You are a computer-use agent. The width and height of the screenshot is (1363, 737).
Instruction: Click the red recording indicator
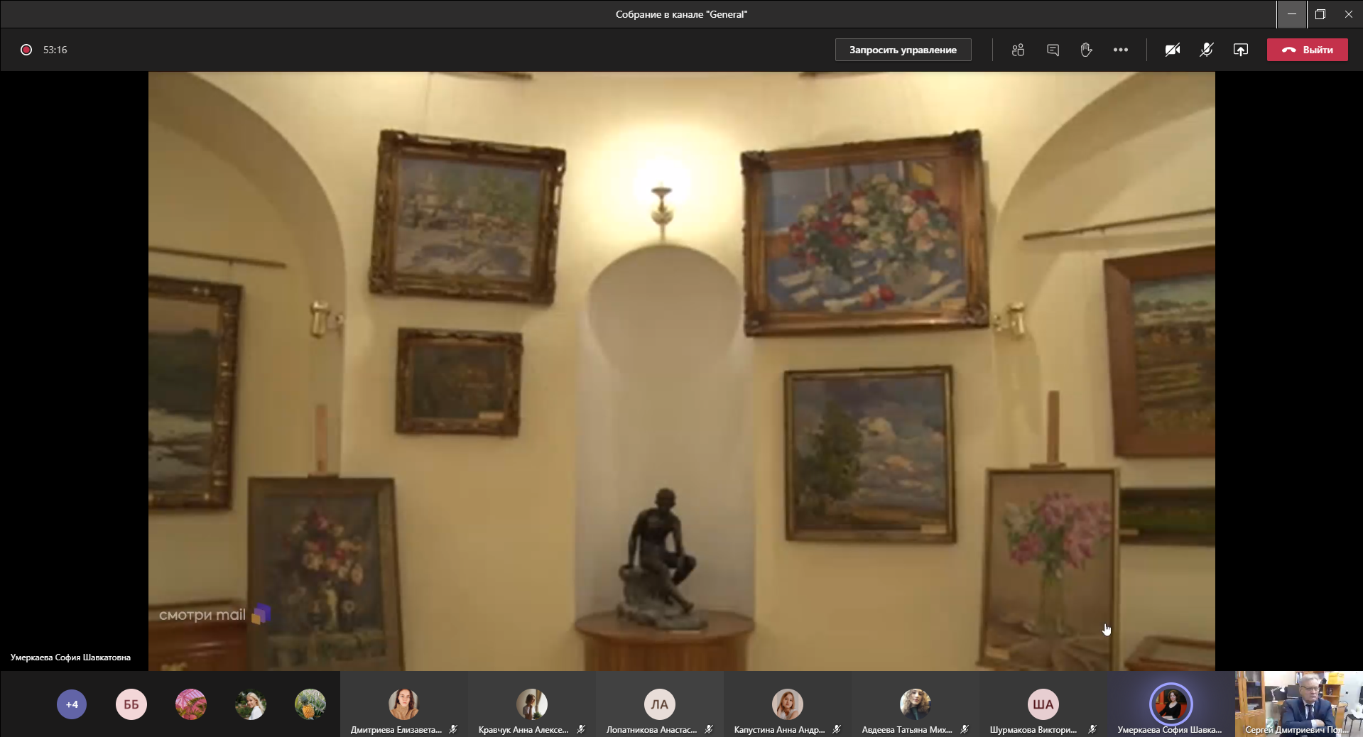pos(26,50)
